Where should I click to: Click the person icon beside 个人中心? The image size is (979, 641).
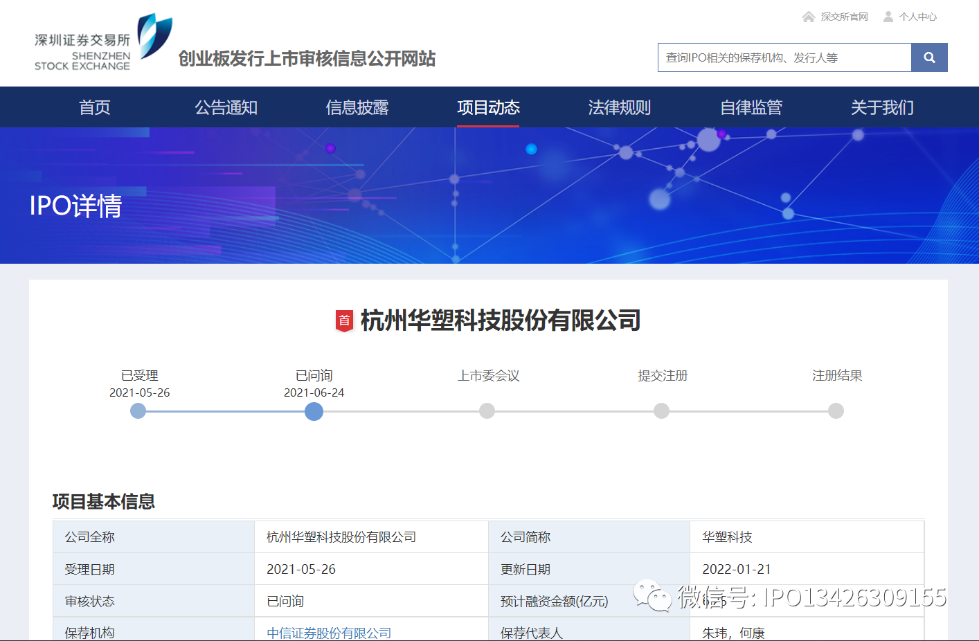click(x=888, y=17)
